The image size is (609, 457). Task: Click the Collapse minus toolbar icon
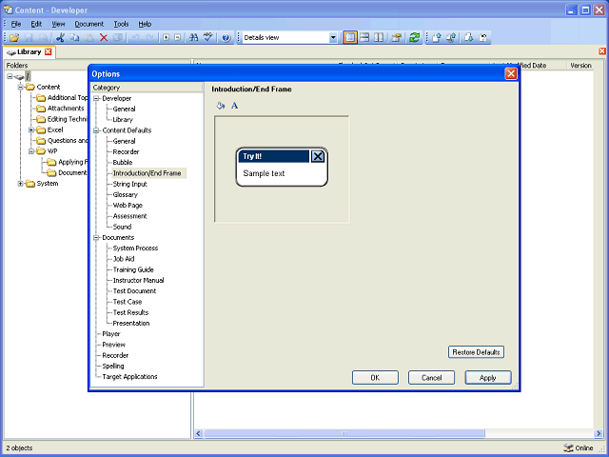pos(178,38)
